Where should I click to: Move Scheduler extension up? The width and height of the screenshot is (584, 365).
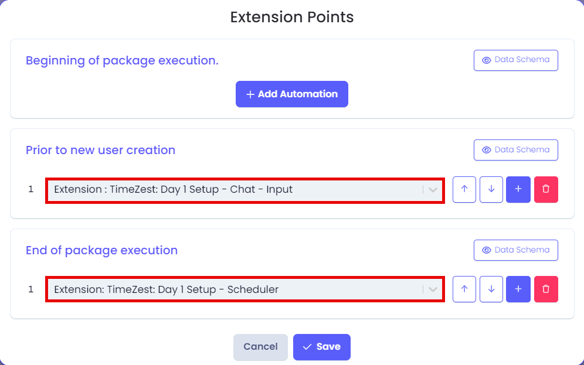(464, 289)
